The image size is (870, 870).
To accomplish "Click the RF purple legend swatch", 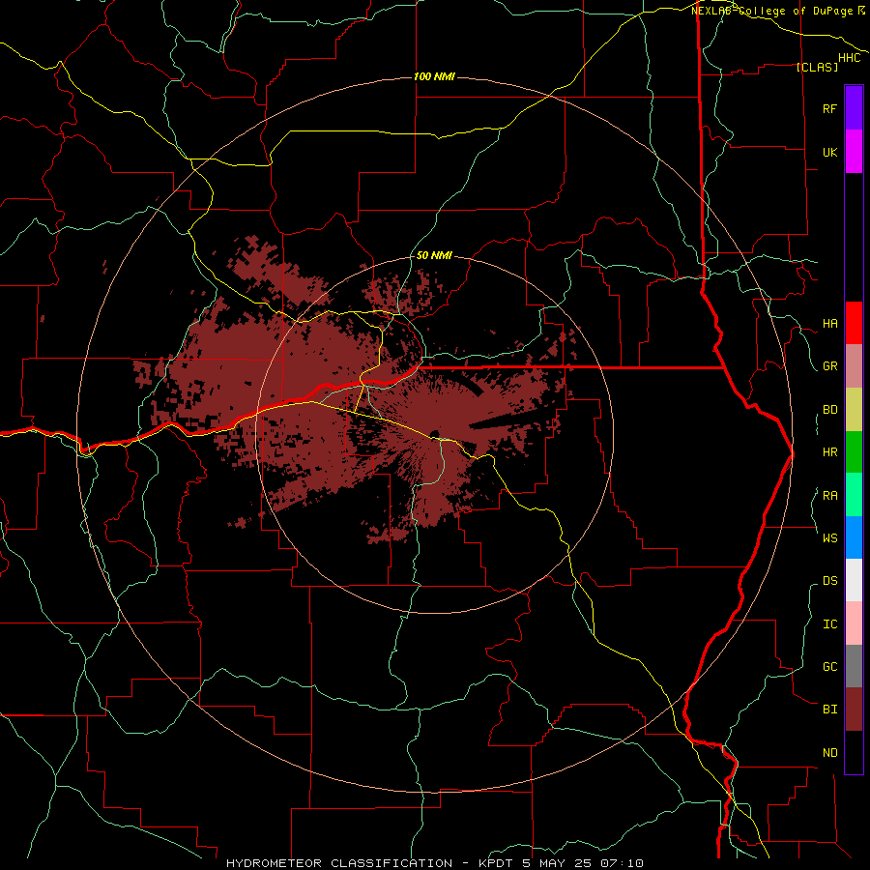I will click(x=854, y=108).
